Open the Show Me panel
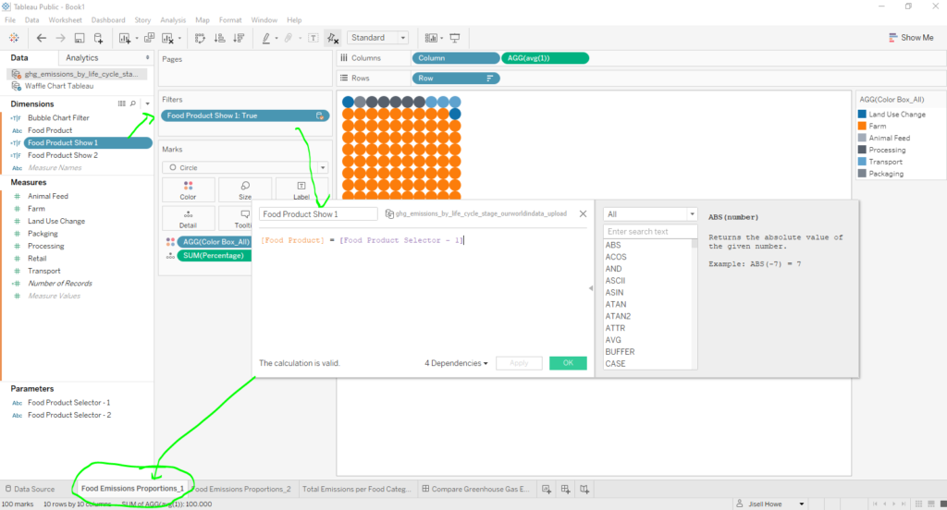 point(911,38)
